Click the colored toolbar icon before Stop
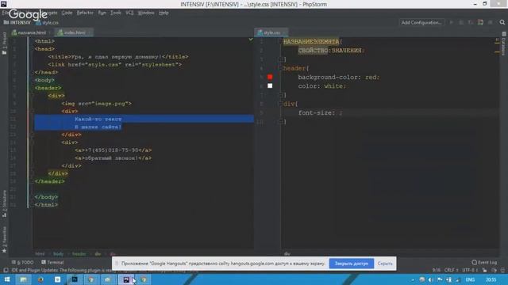Screen dimensions: 508x285 point(480,22)
